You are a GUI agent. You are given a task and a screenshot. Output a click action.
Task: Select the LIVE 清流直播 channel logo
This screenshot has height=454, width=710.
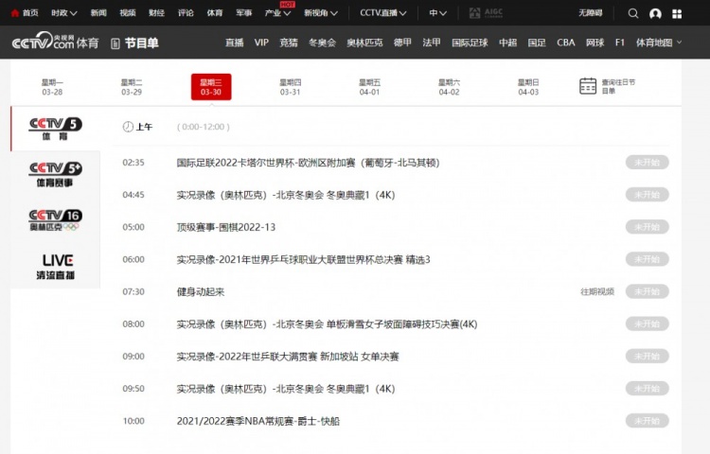55,267
